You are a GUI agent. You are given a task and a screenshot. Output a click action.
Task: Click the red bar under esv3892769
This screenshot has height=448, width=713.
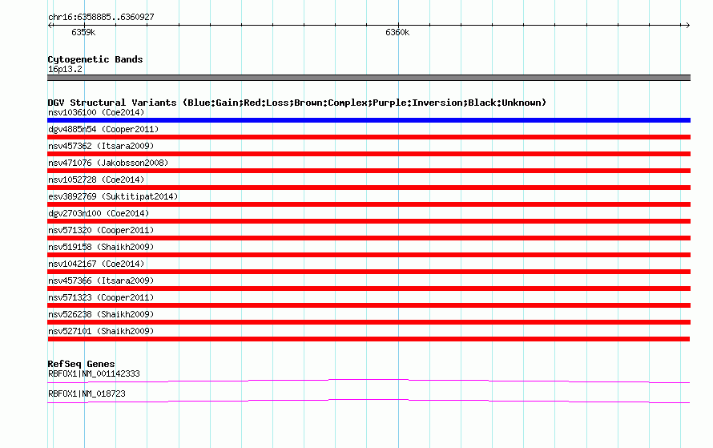(369, 204)
